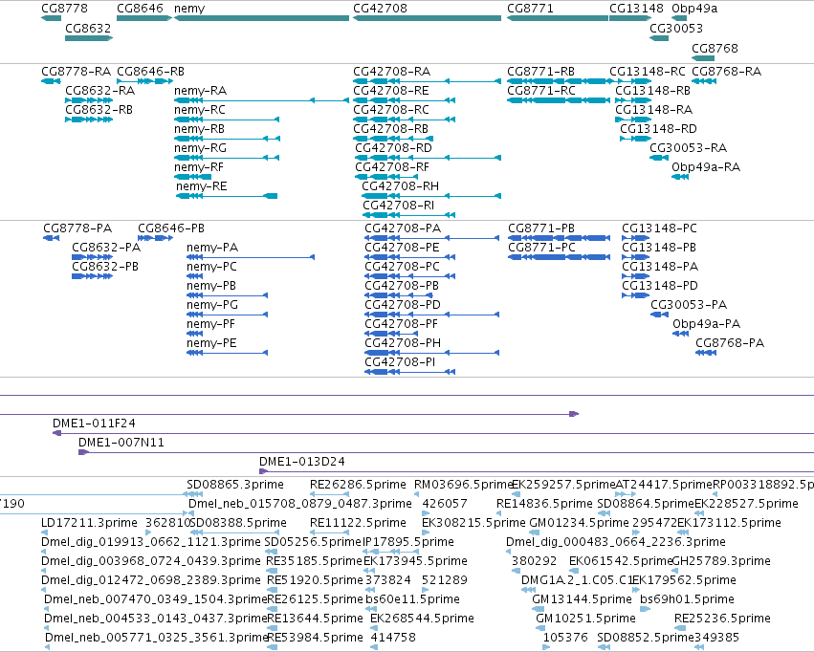Click transcript CG42708-RE

(x=404, y=100)
